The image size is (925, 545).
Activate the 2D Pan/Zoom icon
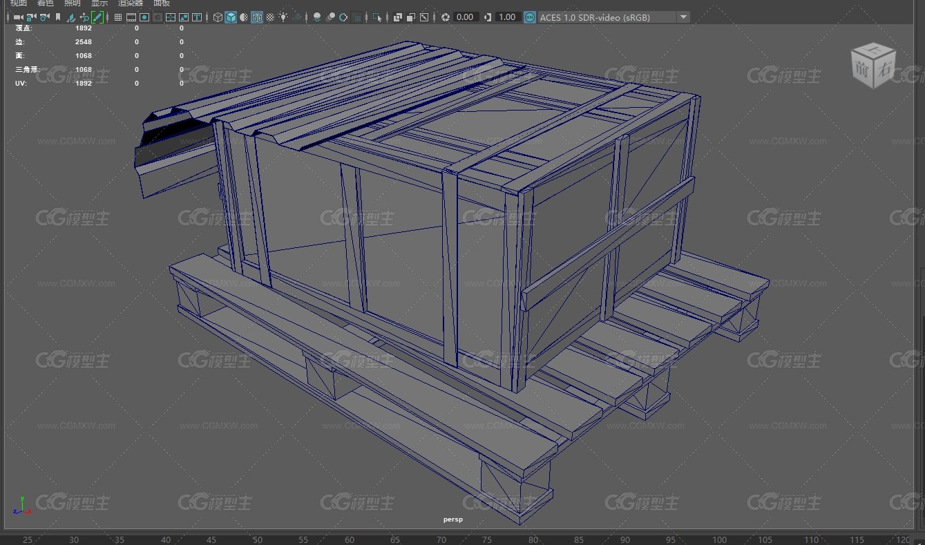(84, 17)
